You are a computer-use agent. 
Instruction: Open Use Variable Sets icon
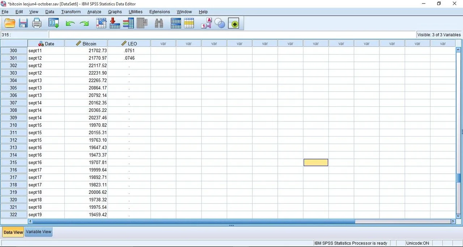220,24
